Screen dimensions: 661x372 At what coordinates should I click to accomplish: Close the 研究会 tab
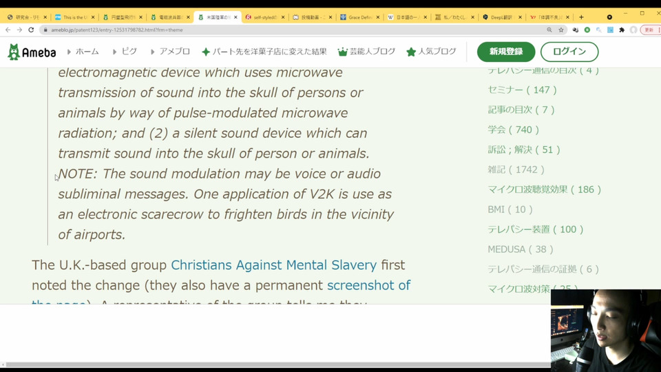45,17
